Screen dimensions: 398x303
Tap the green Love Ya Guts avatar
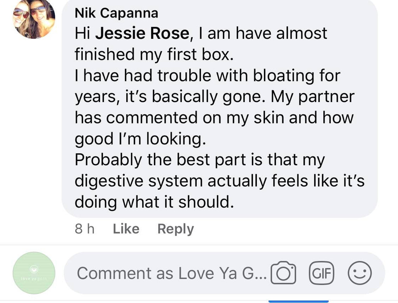[34, 273]
